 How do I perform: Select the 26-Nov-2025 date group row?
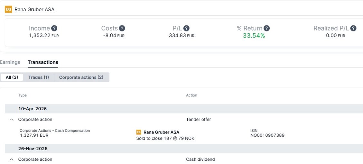coord(184,149)
